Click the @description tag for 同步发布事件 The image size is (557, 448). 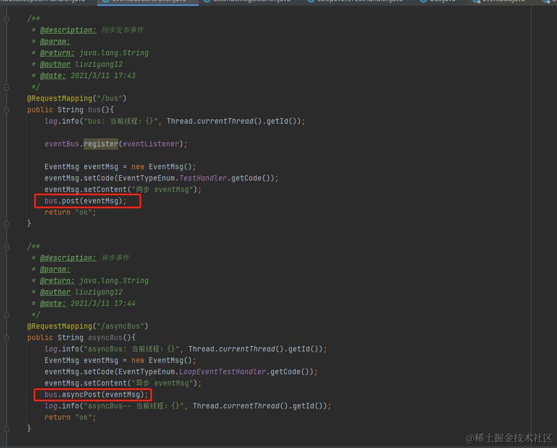[68, 30]
